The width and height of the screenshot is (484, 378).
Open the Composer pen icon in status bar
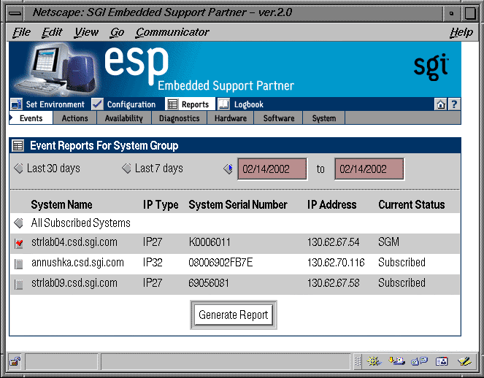coord(464,361)
